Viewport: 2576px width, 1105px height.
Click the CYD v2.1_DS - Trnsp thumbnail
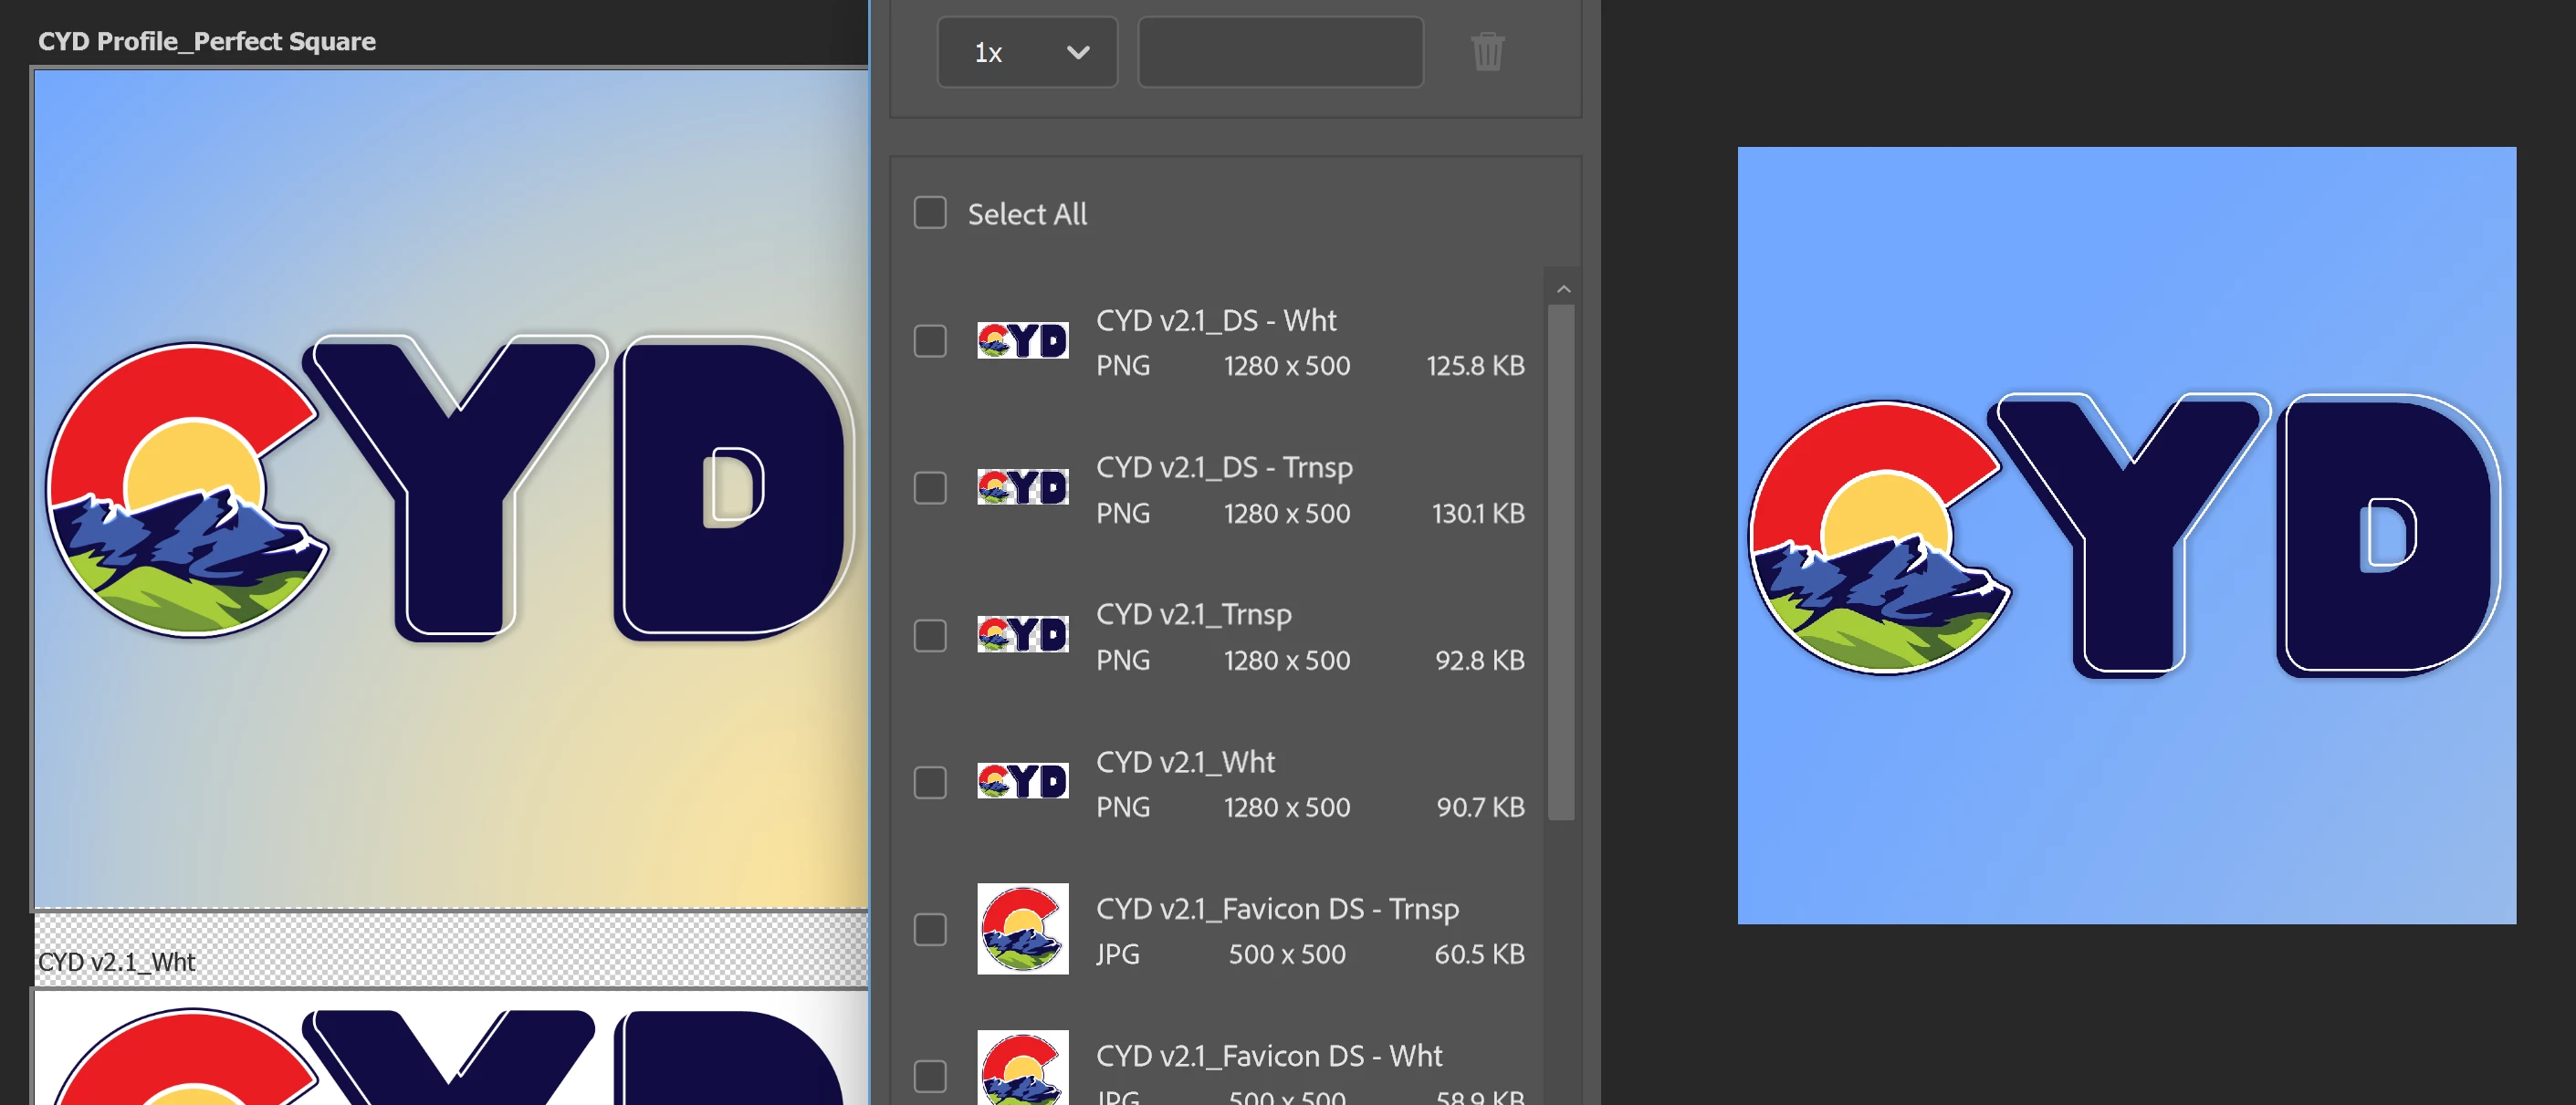pyautogui.click(x=1022, y=488)
